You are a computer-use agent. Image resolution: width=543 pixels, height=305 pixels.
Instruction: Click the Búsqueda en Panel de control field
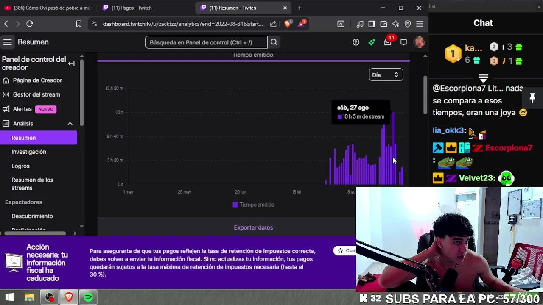click(206, 42)
